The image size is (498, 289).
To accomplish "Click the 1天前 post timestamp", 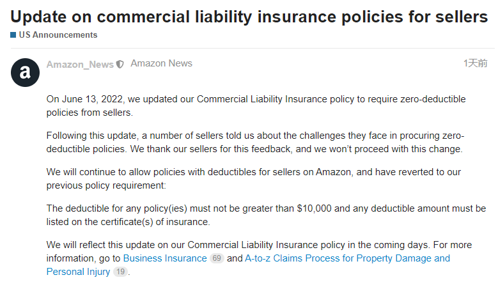I will coord(475,63).
